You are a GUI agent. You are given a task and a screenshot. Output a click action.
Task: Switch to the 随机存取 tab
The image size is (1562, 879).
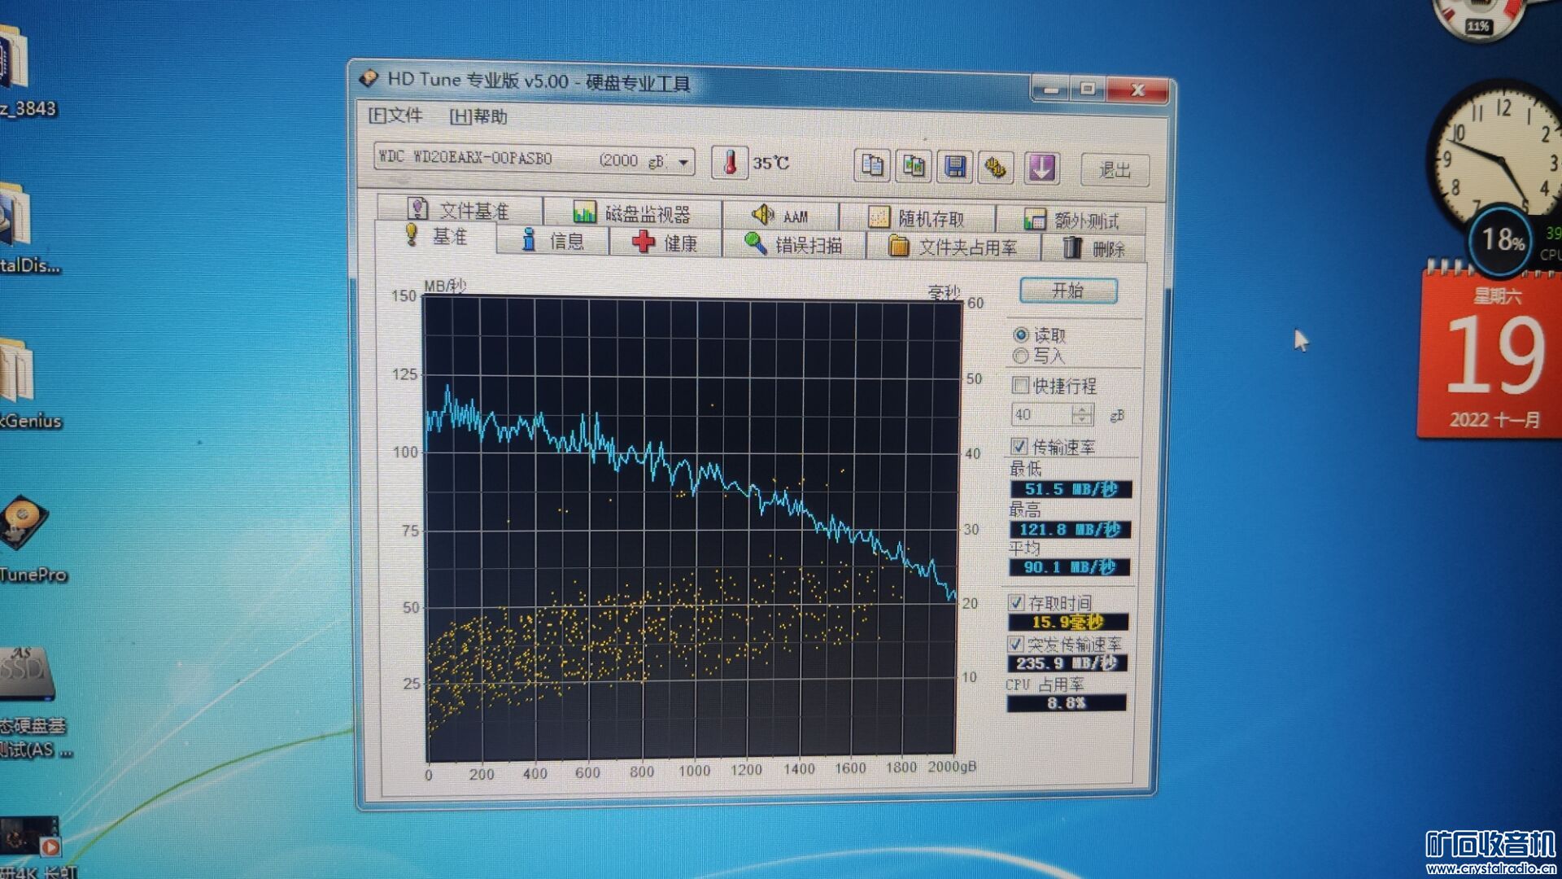917,218
